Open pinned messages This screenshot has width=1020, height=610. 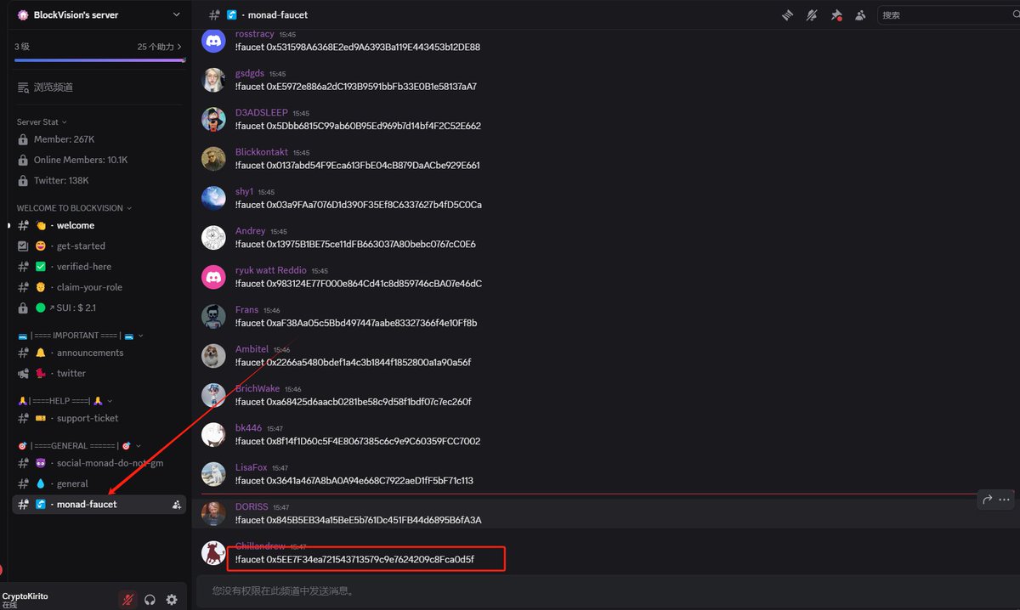click(x=836, y=15)
